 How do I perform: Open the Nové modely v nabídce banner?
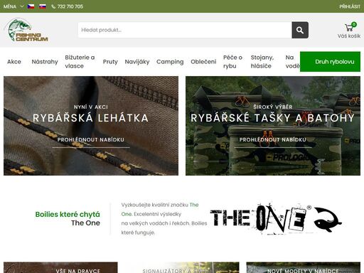304,267
